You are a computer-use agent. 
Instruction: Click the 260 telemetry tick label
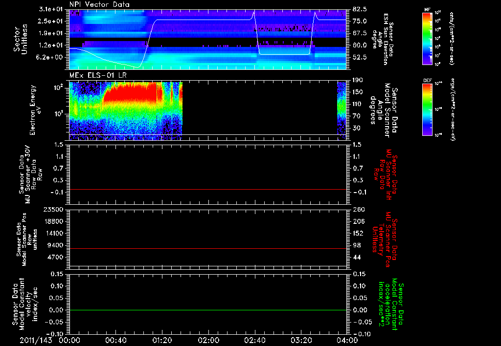tap(358, 209)
